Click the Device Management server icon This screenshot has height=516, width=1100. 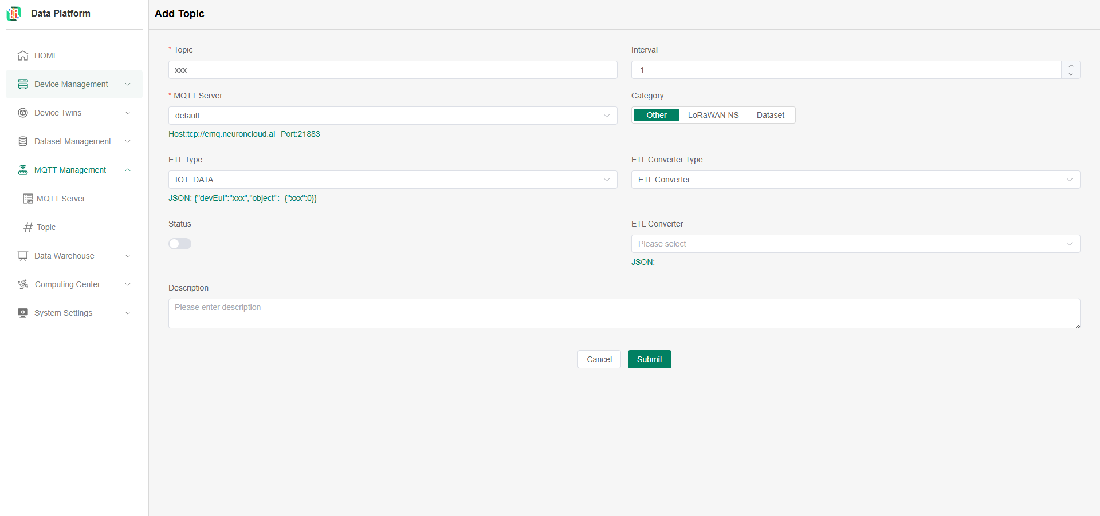tap(23, 84)
